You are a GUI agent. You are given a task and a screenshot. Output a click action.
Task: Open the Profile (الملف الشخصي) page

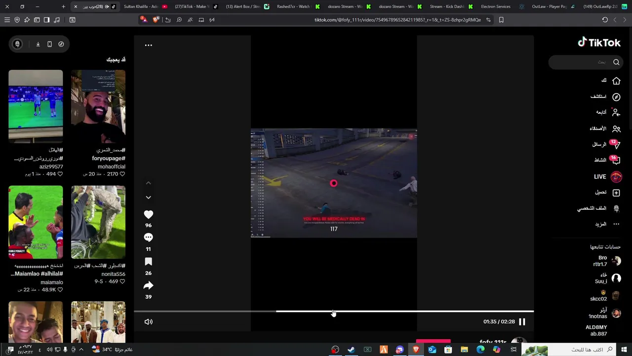[x=598, y=209]
